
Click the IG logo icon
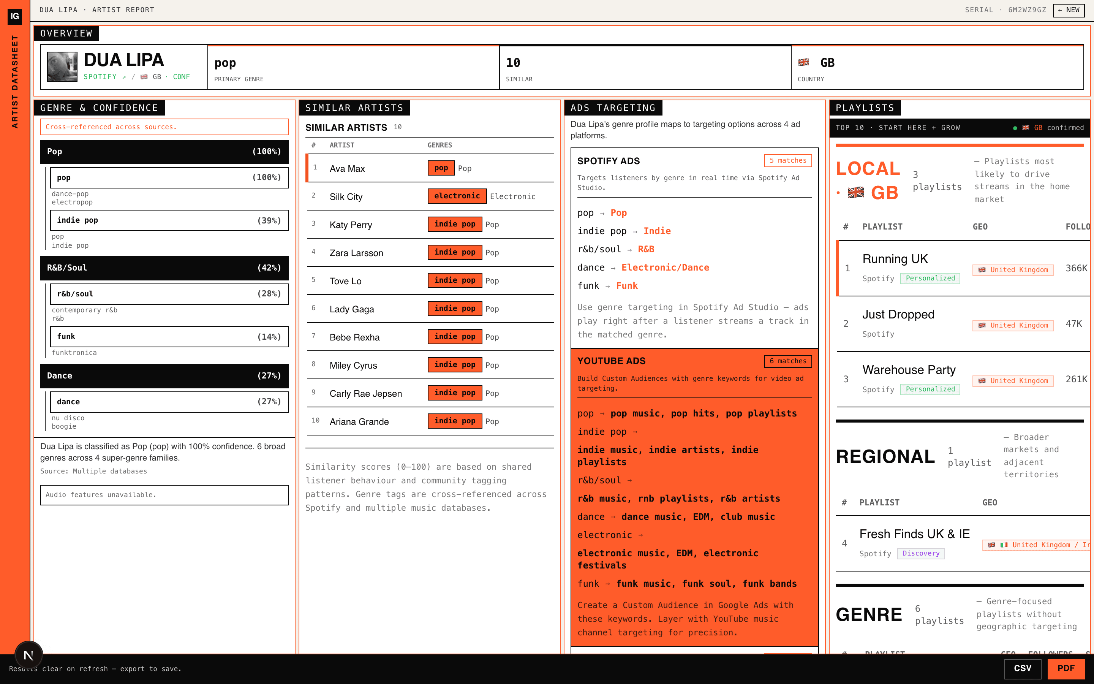[15, 16]
